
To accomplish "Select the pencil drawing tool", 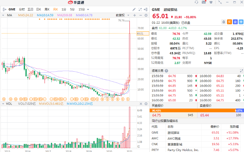I will click(x=134, y=9).
